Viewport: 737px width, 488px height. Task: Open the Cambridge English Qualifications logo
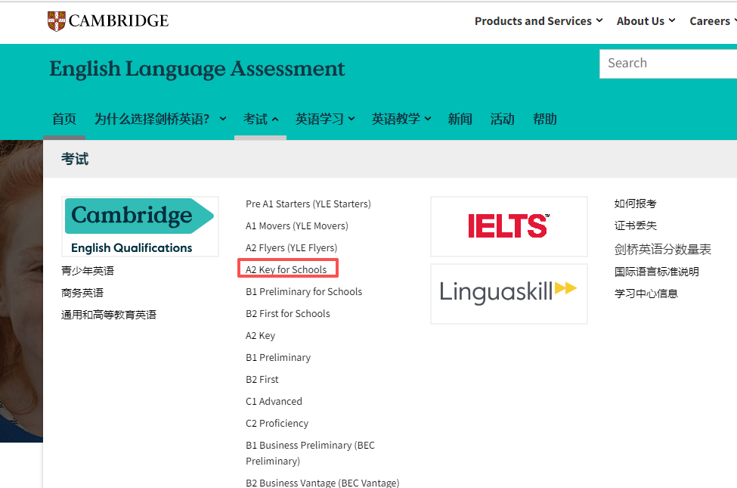(140, 226)
